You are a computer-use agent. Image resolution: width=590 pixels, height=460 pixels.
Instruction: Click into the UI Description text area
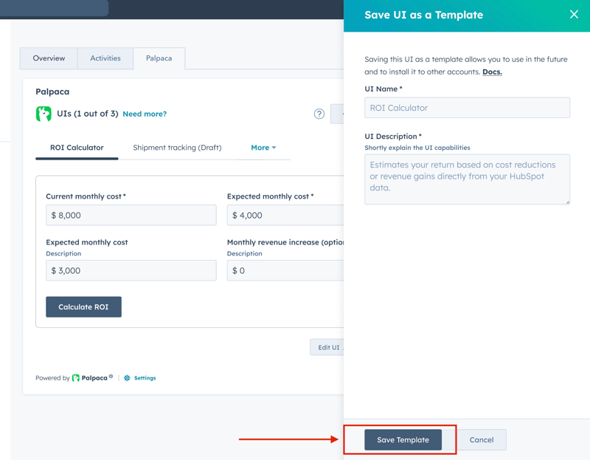click(x=467, y=179)
